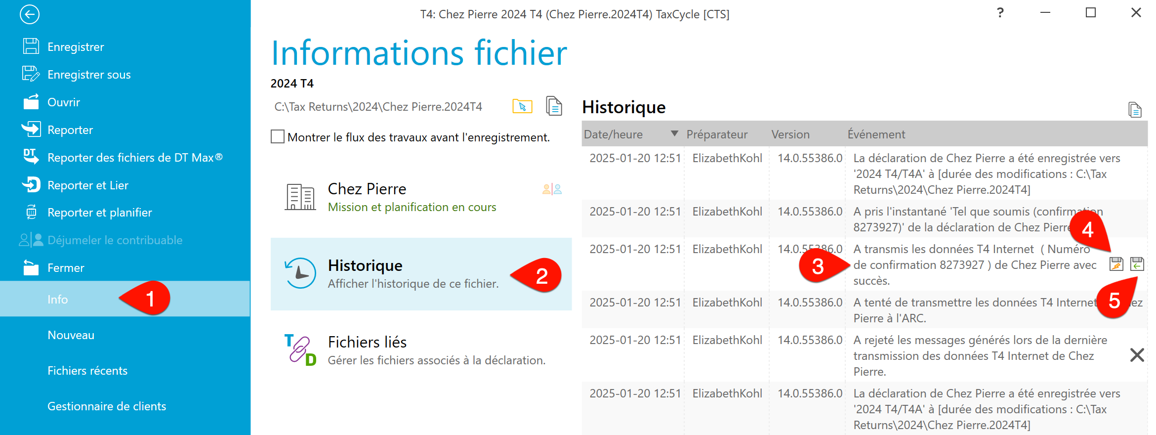1156x435 pixels.
Task: Click the Reporter et Lier icon
Action: pos(31,185)
